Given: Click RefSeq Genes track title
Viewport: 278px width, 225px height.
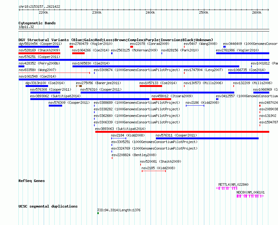Looking at the screenshot, I should tap(32, 181).
